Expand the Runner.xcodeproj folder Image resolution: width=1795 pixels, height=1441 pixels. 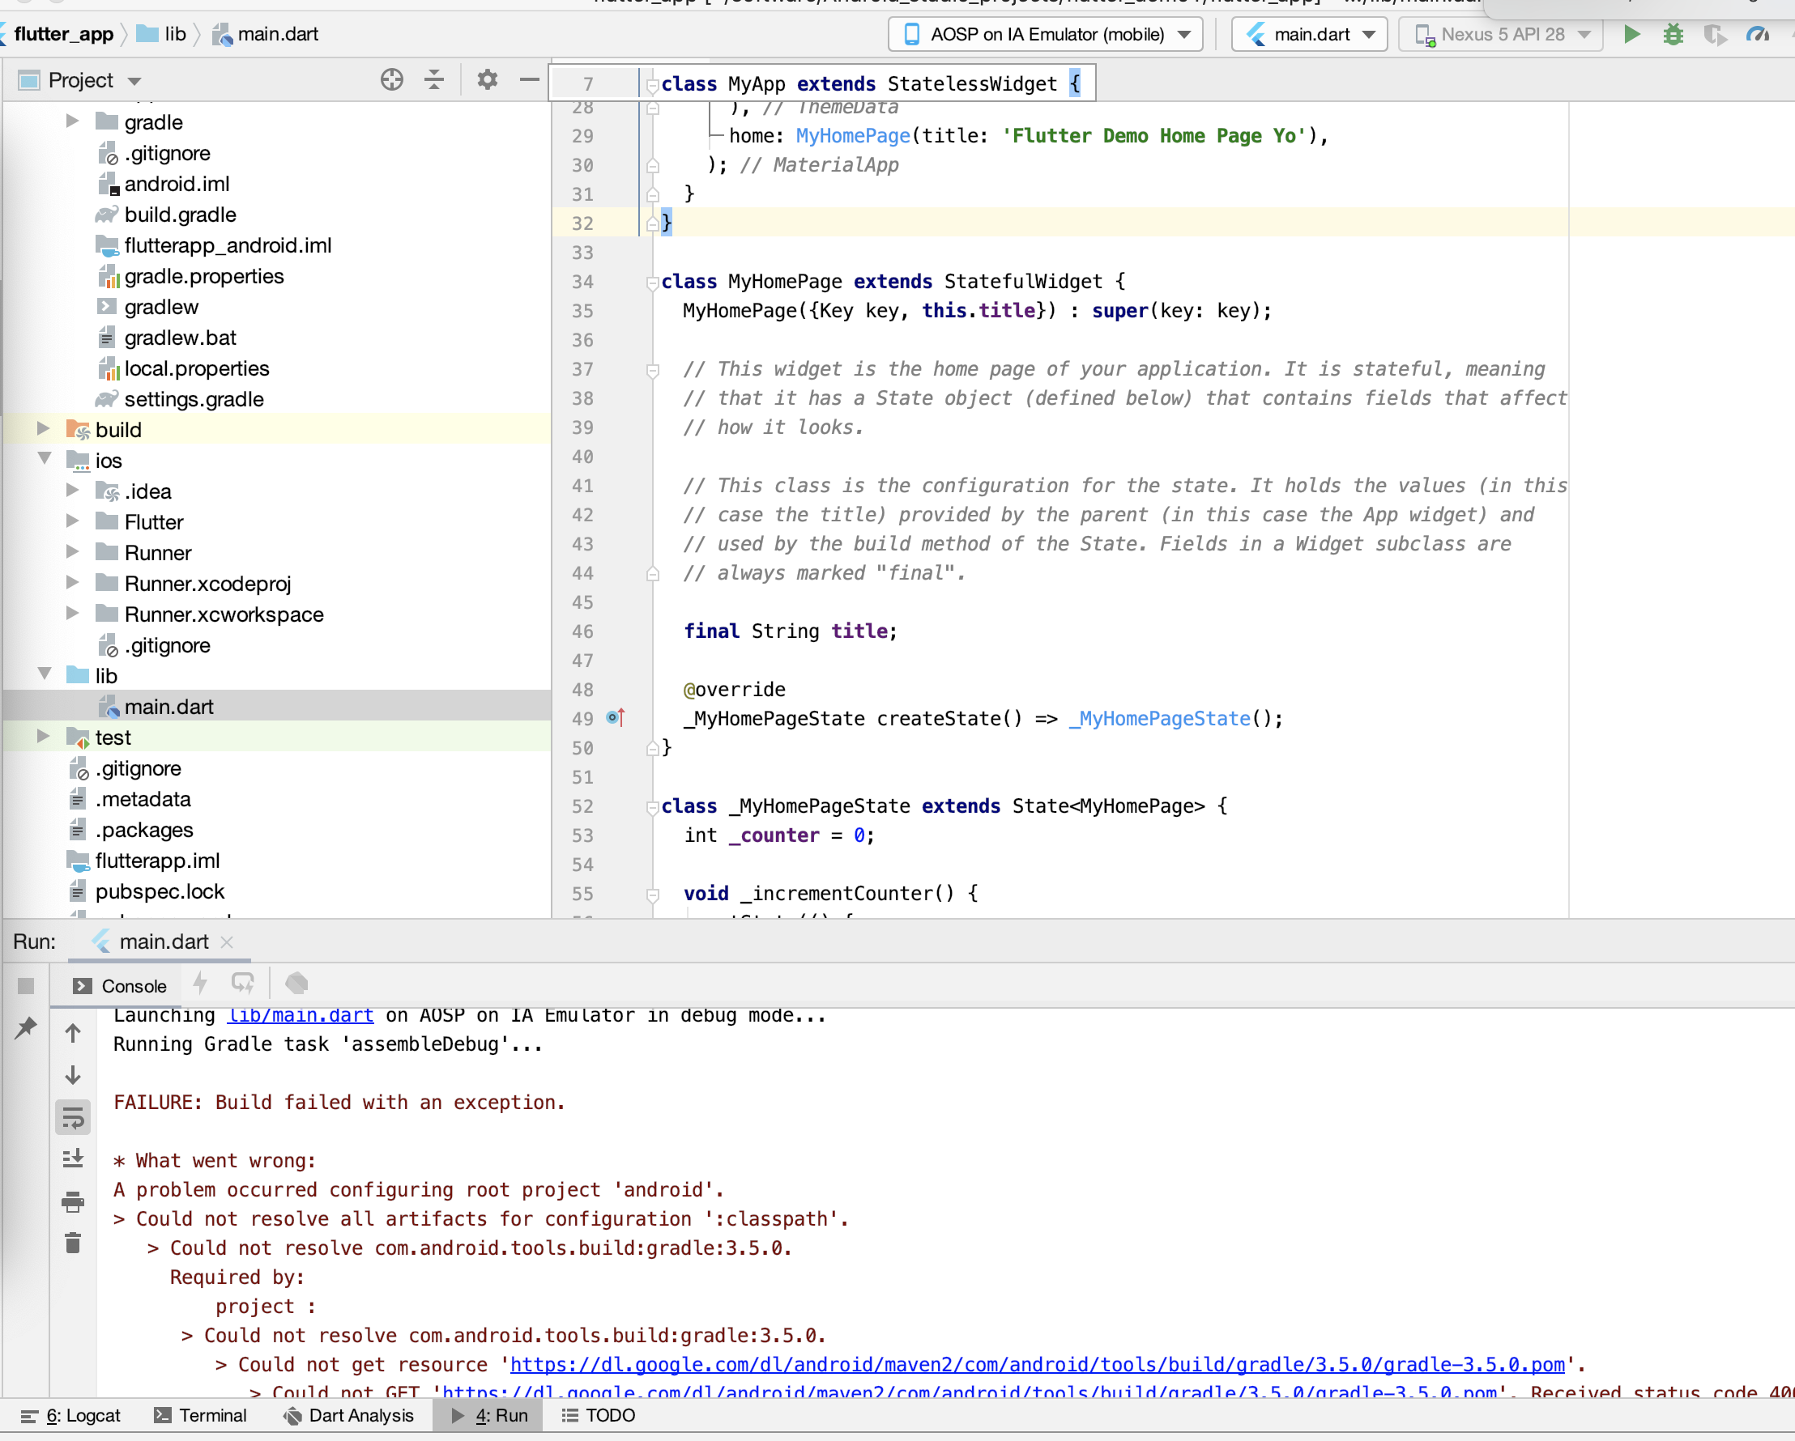(x=72, y=582)
